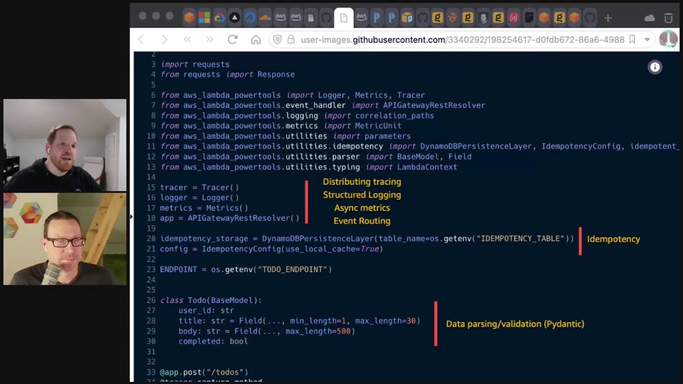
Task: Switch to the Microsoft logo tab
Action: pyautogui.click(x=204, y=18)
